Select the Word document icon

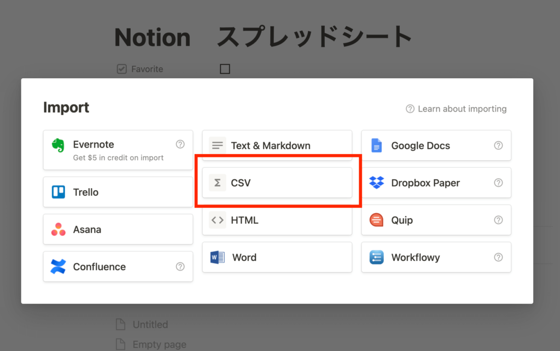point(217,257)
